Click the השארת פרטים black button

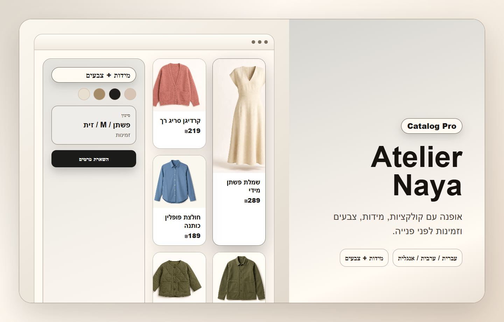94,159
